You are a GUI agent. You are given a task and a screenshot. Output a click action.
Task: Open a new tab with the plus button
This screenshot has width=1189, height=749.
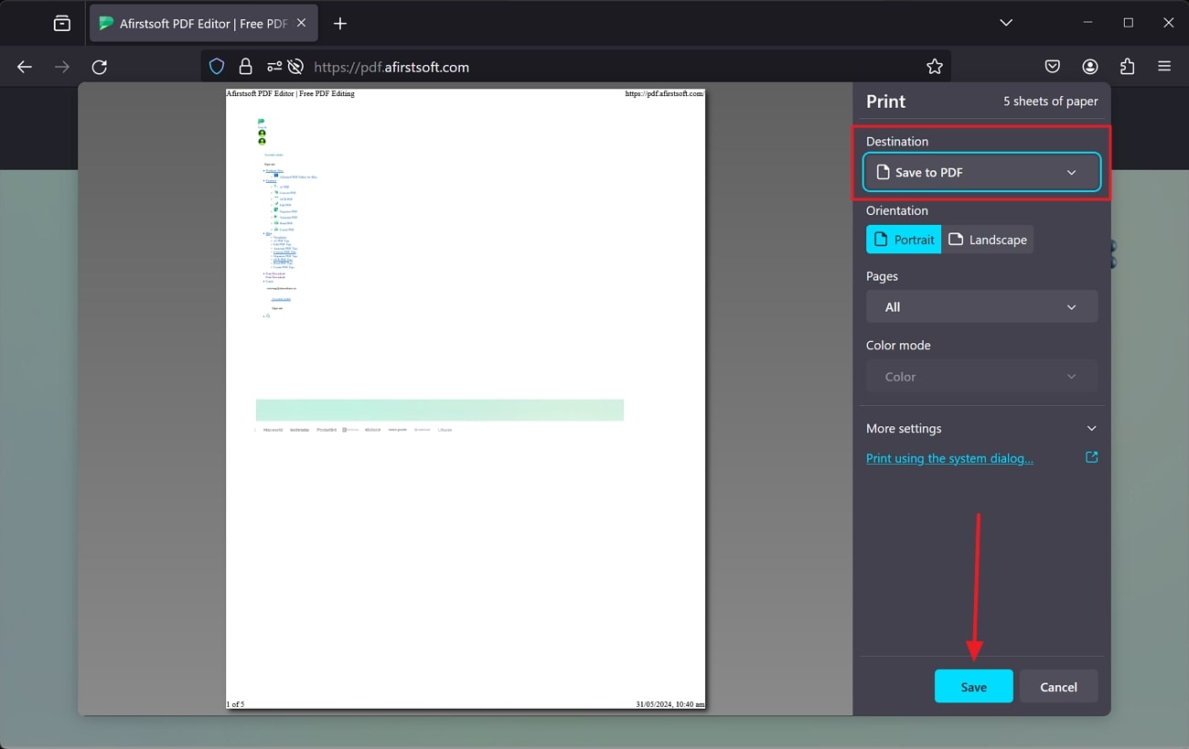pyautogui.click(x=340, y=23)
